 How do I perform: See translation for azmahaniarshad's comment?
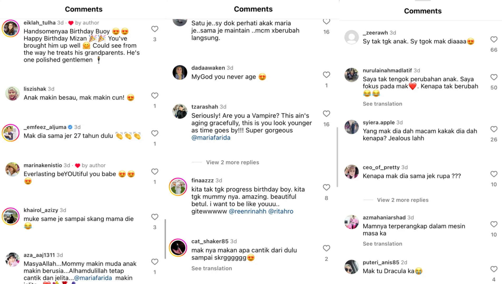(x=382, y=244)
